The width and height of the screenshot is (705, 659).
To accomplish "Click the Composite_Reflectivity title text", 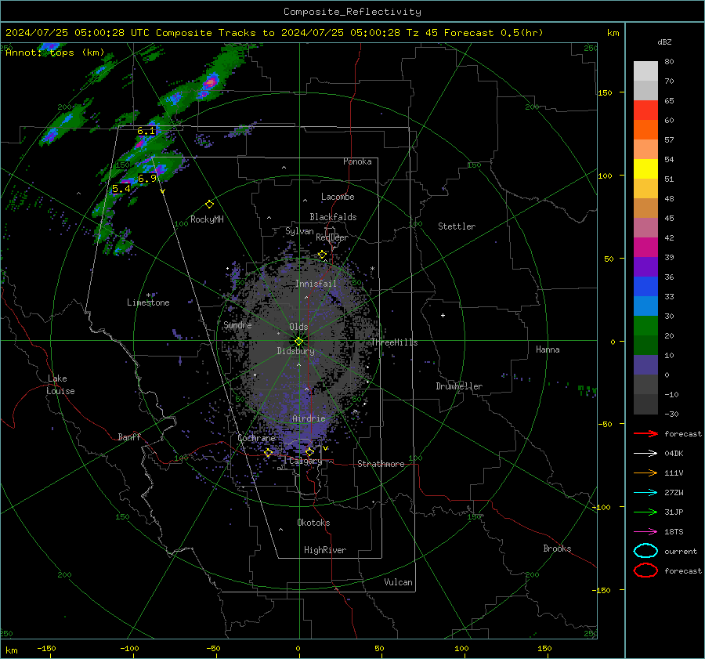I will pos(352,12).
